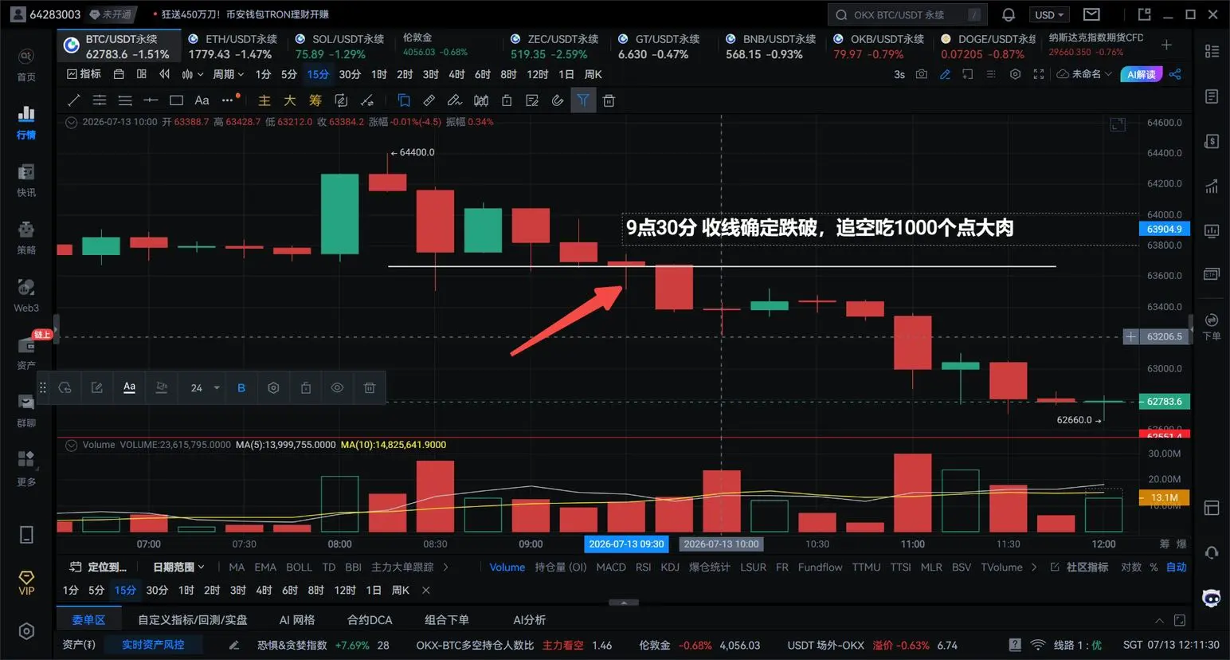The image size is (1230, 660).
Task: Open chart settings hexagon icon in top bar
Action: pyautogui.click(x=1015, y=74)
